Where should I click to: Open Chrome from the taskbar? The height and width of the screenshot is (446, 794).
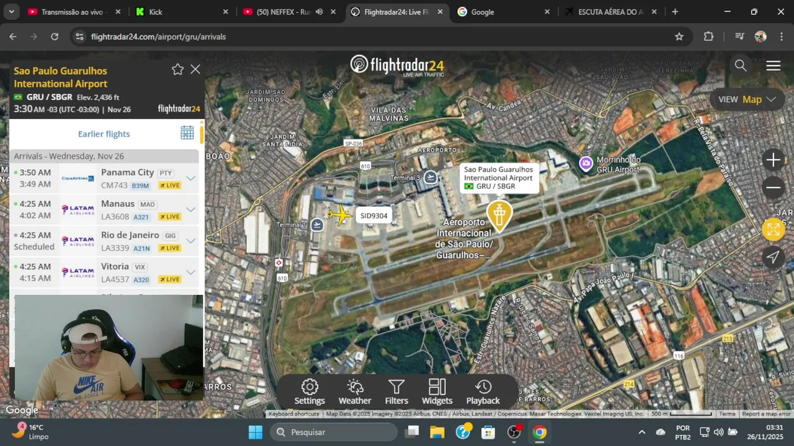click(540, 432)
